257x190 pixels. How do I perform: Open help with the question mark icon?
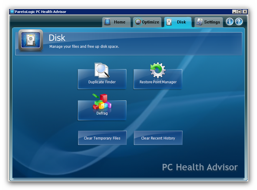[239, 22]
